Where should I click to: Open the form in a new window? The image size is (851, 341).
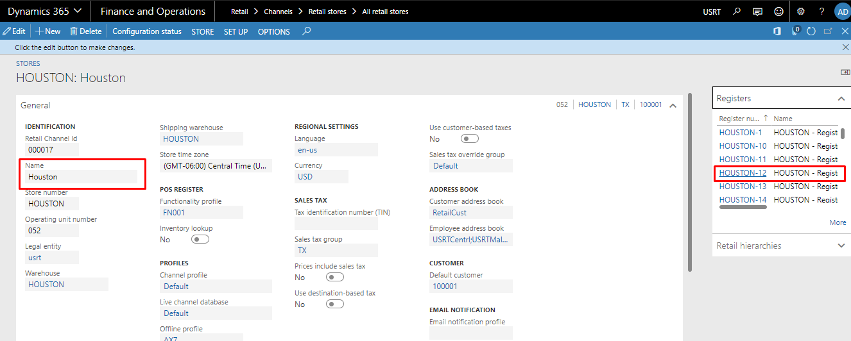[828, 31]
